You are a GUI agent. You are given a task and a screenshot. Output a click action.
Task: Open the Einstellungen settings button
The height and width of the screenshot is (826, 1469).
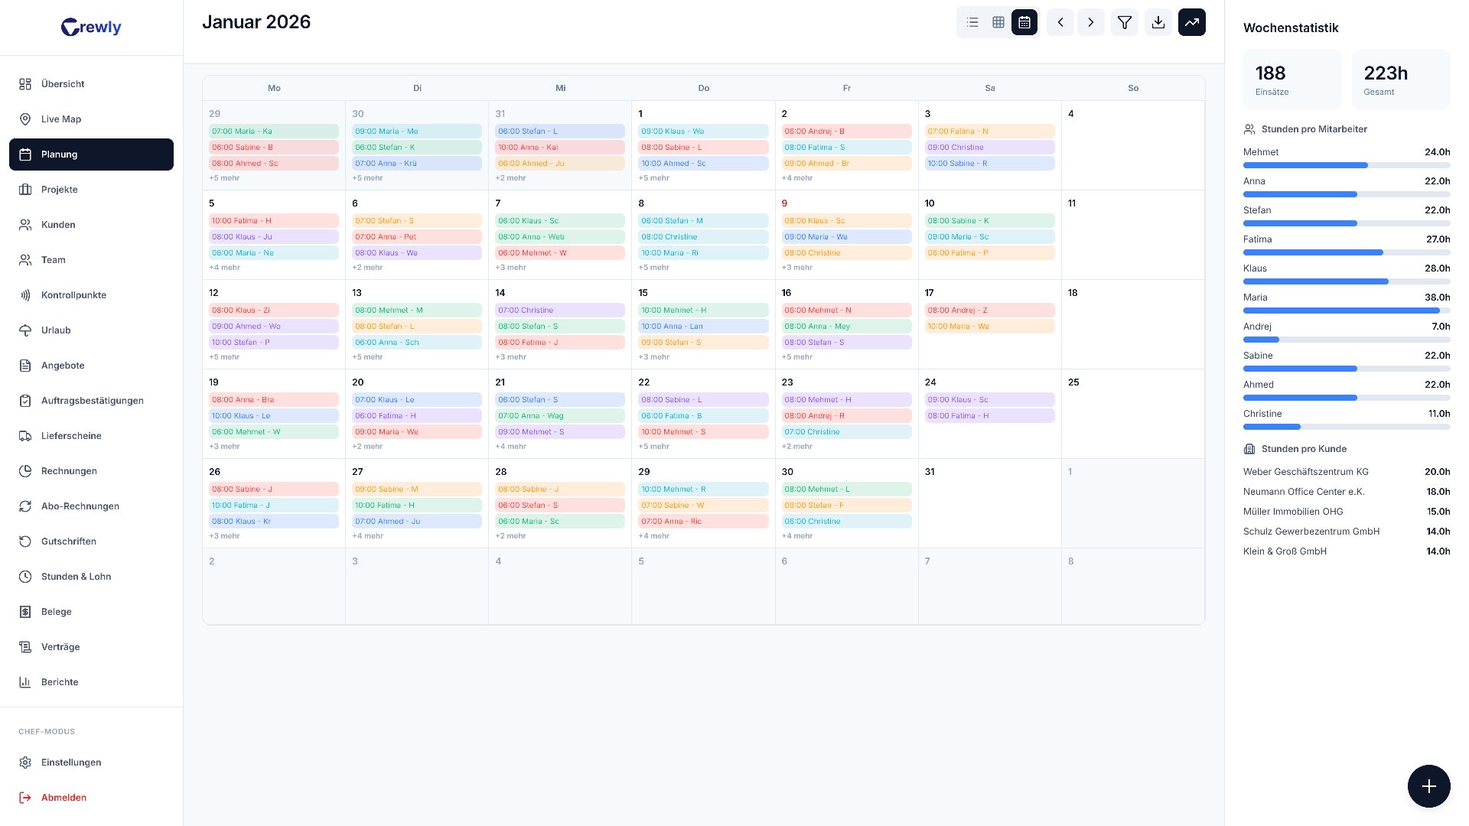coord(71,763)
